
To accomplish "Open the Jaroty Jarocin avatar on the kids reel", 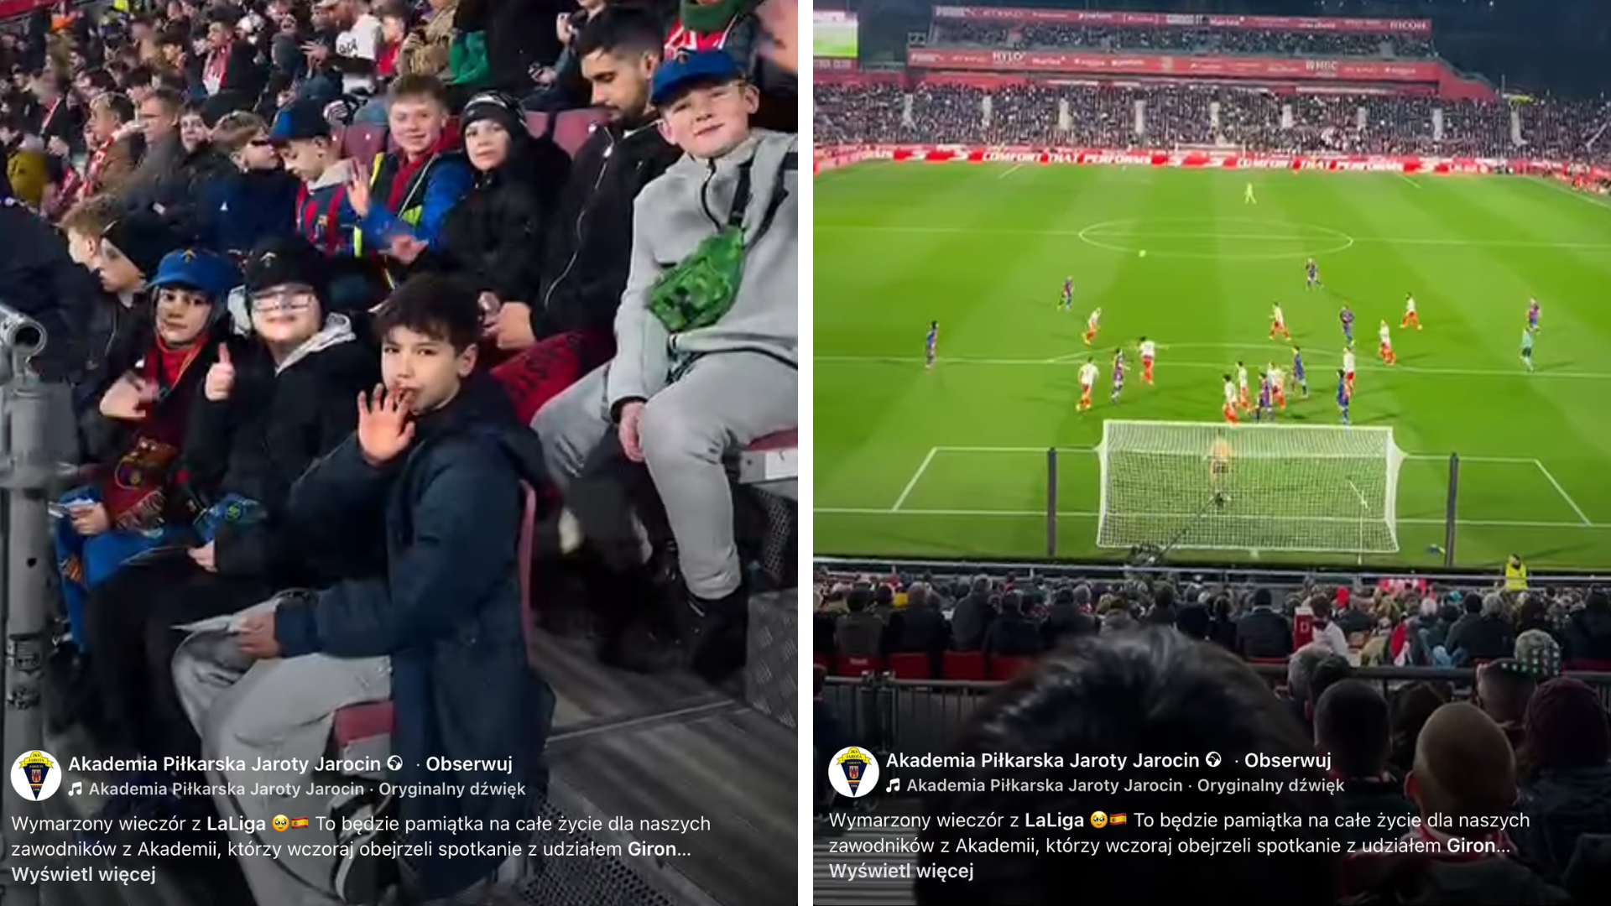I will [35, 775].
